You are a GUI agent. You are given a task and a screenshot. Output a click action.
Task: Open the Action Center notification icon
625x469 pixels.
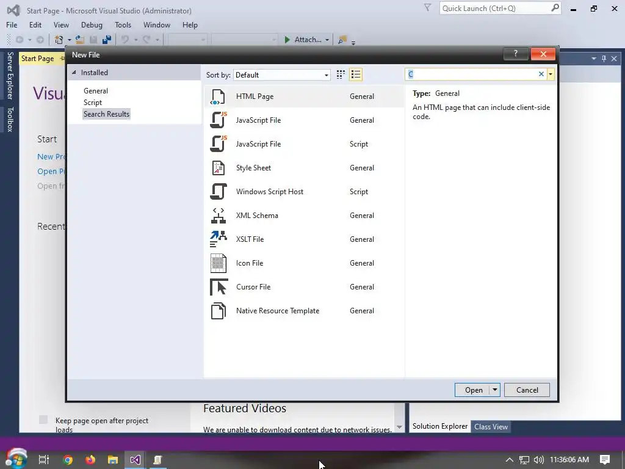(605, 459)
